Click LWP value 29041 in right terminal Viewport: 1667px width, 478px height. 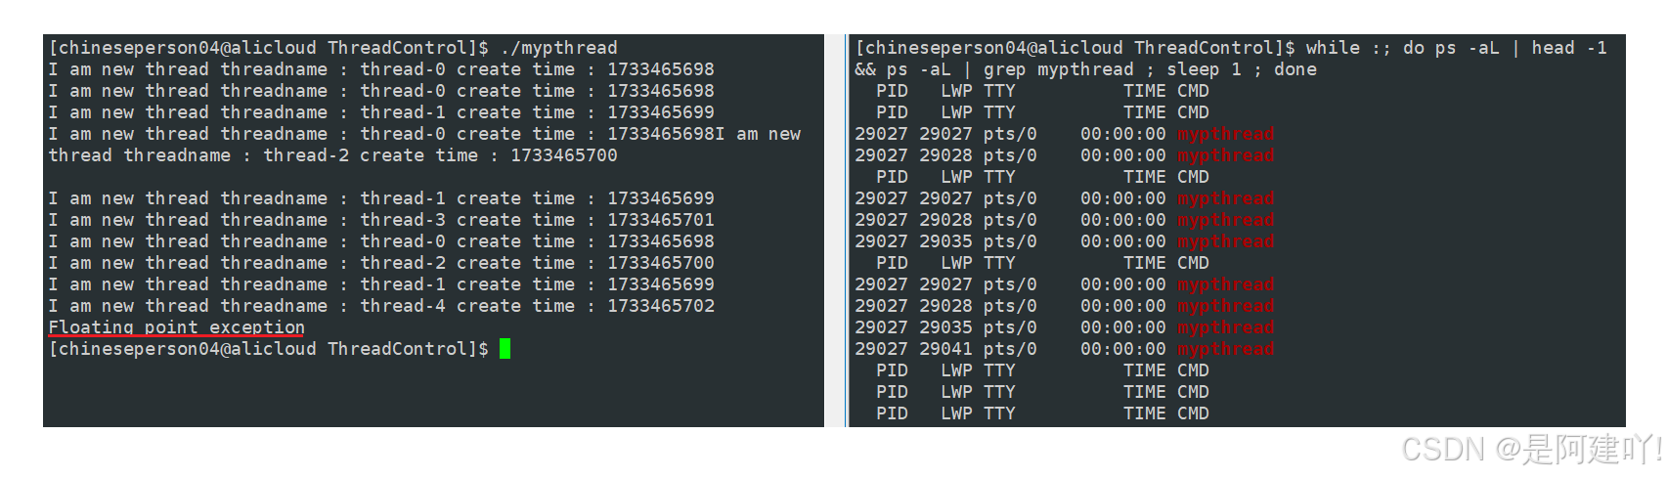pos(945,349)
